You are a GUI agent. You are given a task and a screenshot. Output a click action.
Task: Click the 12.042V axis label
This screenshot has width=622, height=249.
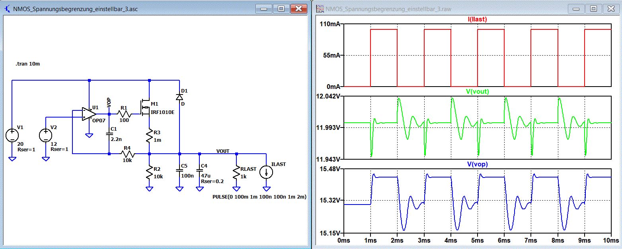(329, 97)
